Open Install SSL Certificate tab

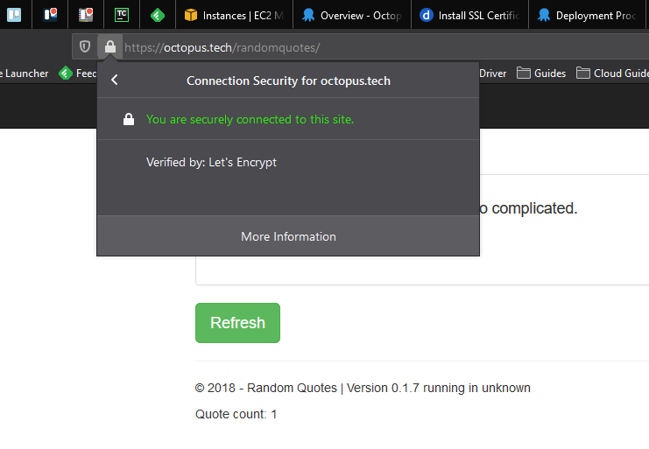[471, 15]
